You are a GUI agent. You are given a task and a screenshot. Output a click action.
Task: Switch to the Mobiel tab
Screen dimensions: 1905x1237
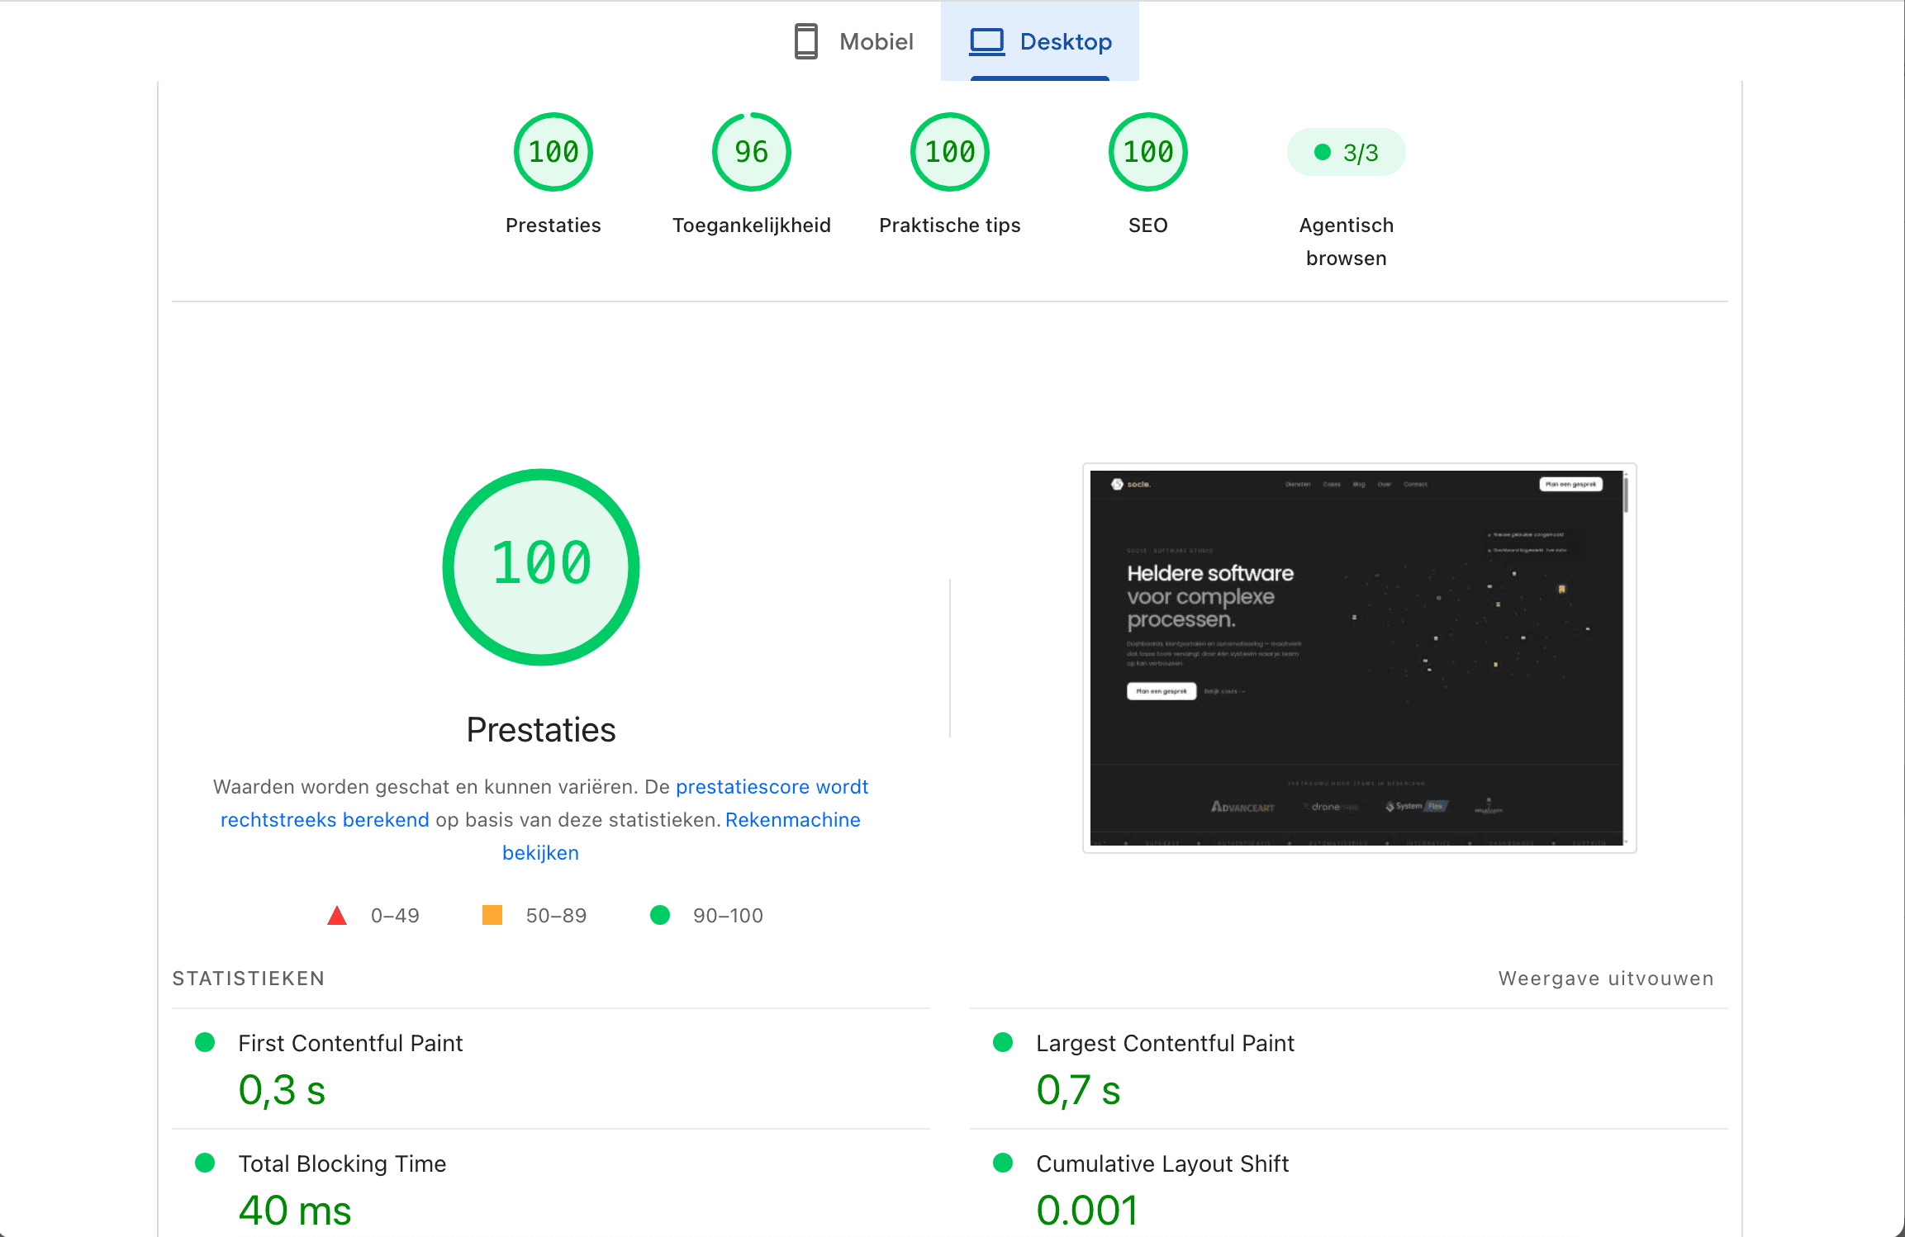853,41
